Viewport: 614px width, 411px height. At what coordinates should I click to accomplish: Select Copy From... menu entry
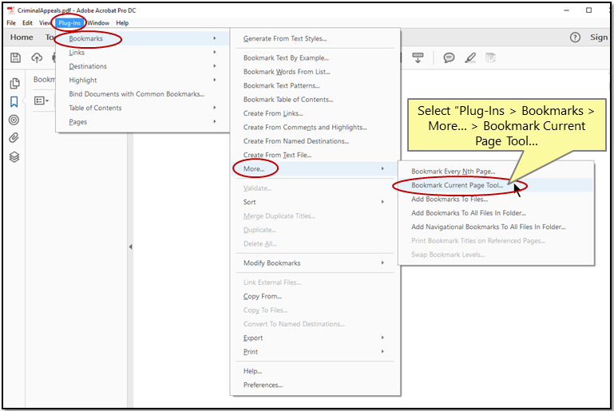263,296
